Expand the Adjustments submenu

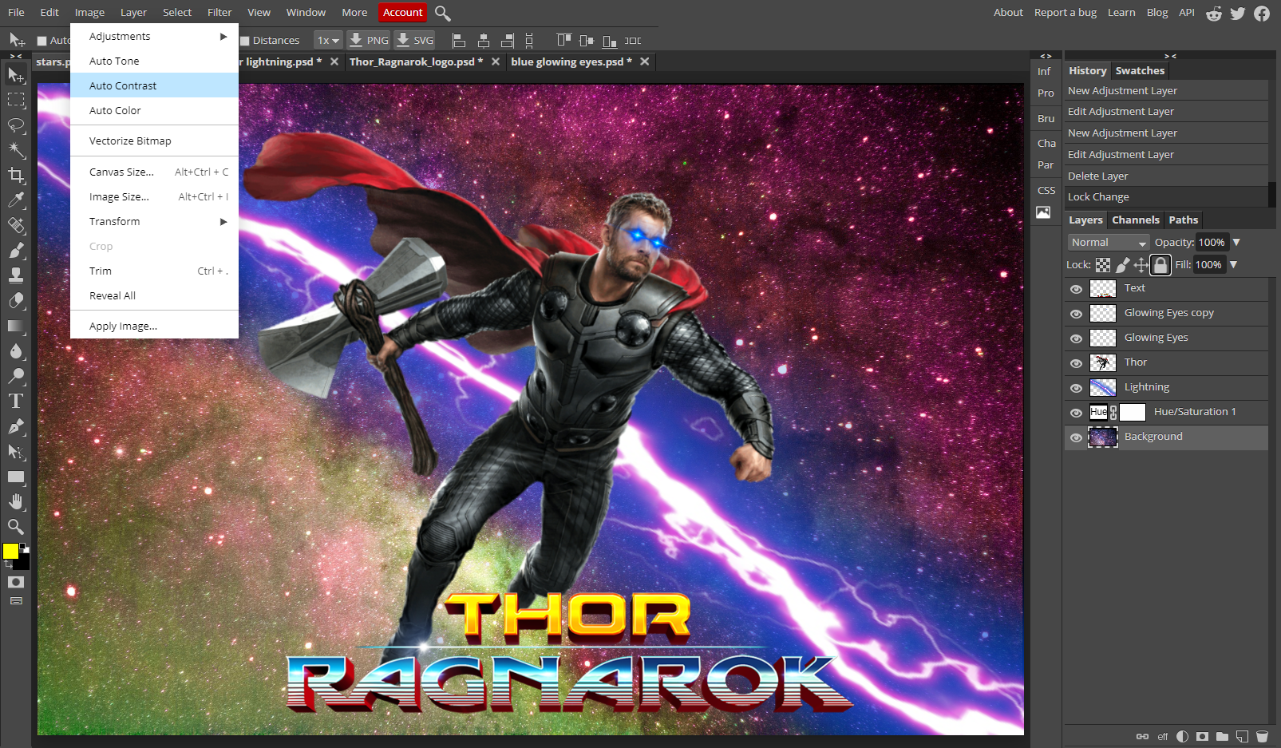click(154, 36)
